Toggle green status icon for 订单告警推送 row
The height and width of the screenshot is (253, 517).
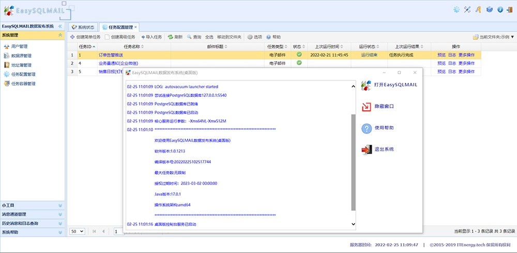(299, 54)
